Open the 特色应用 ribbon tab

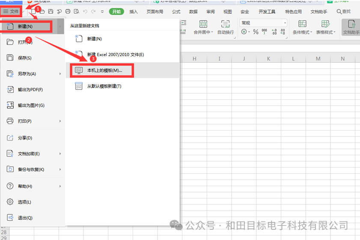tap(293, 12)
